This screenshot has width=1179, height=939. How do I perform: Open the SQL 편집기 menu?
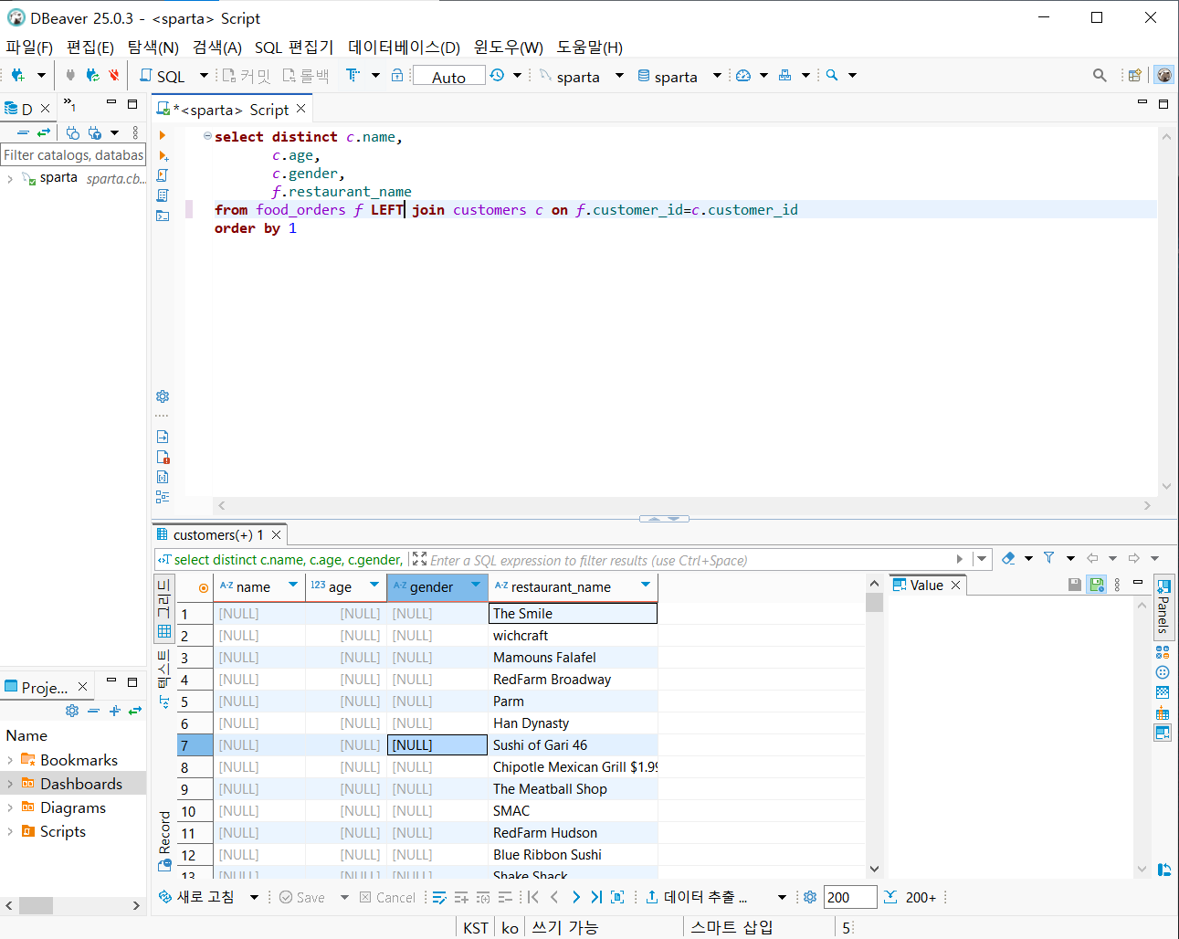294,47
